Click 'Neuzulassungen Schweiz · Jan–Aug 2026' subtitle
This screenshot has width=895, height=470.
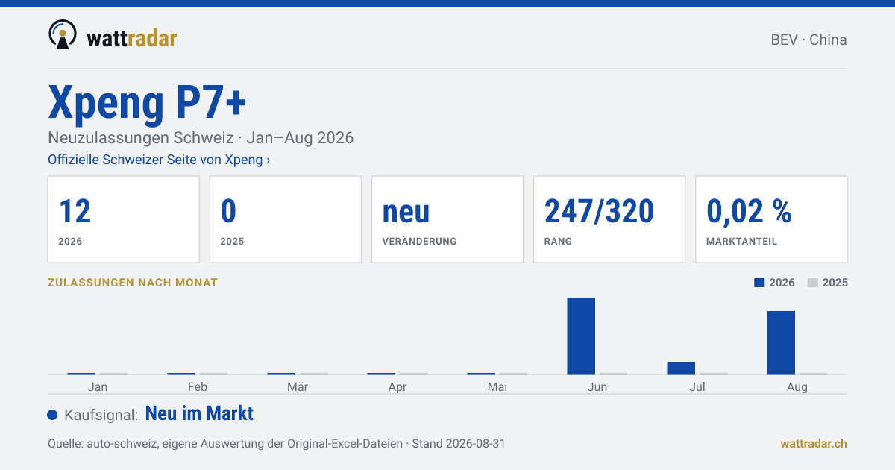pos(201,138)
